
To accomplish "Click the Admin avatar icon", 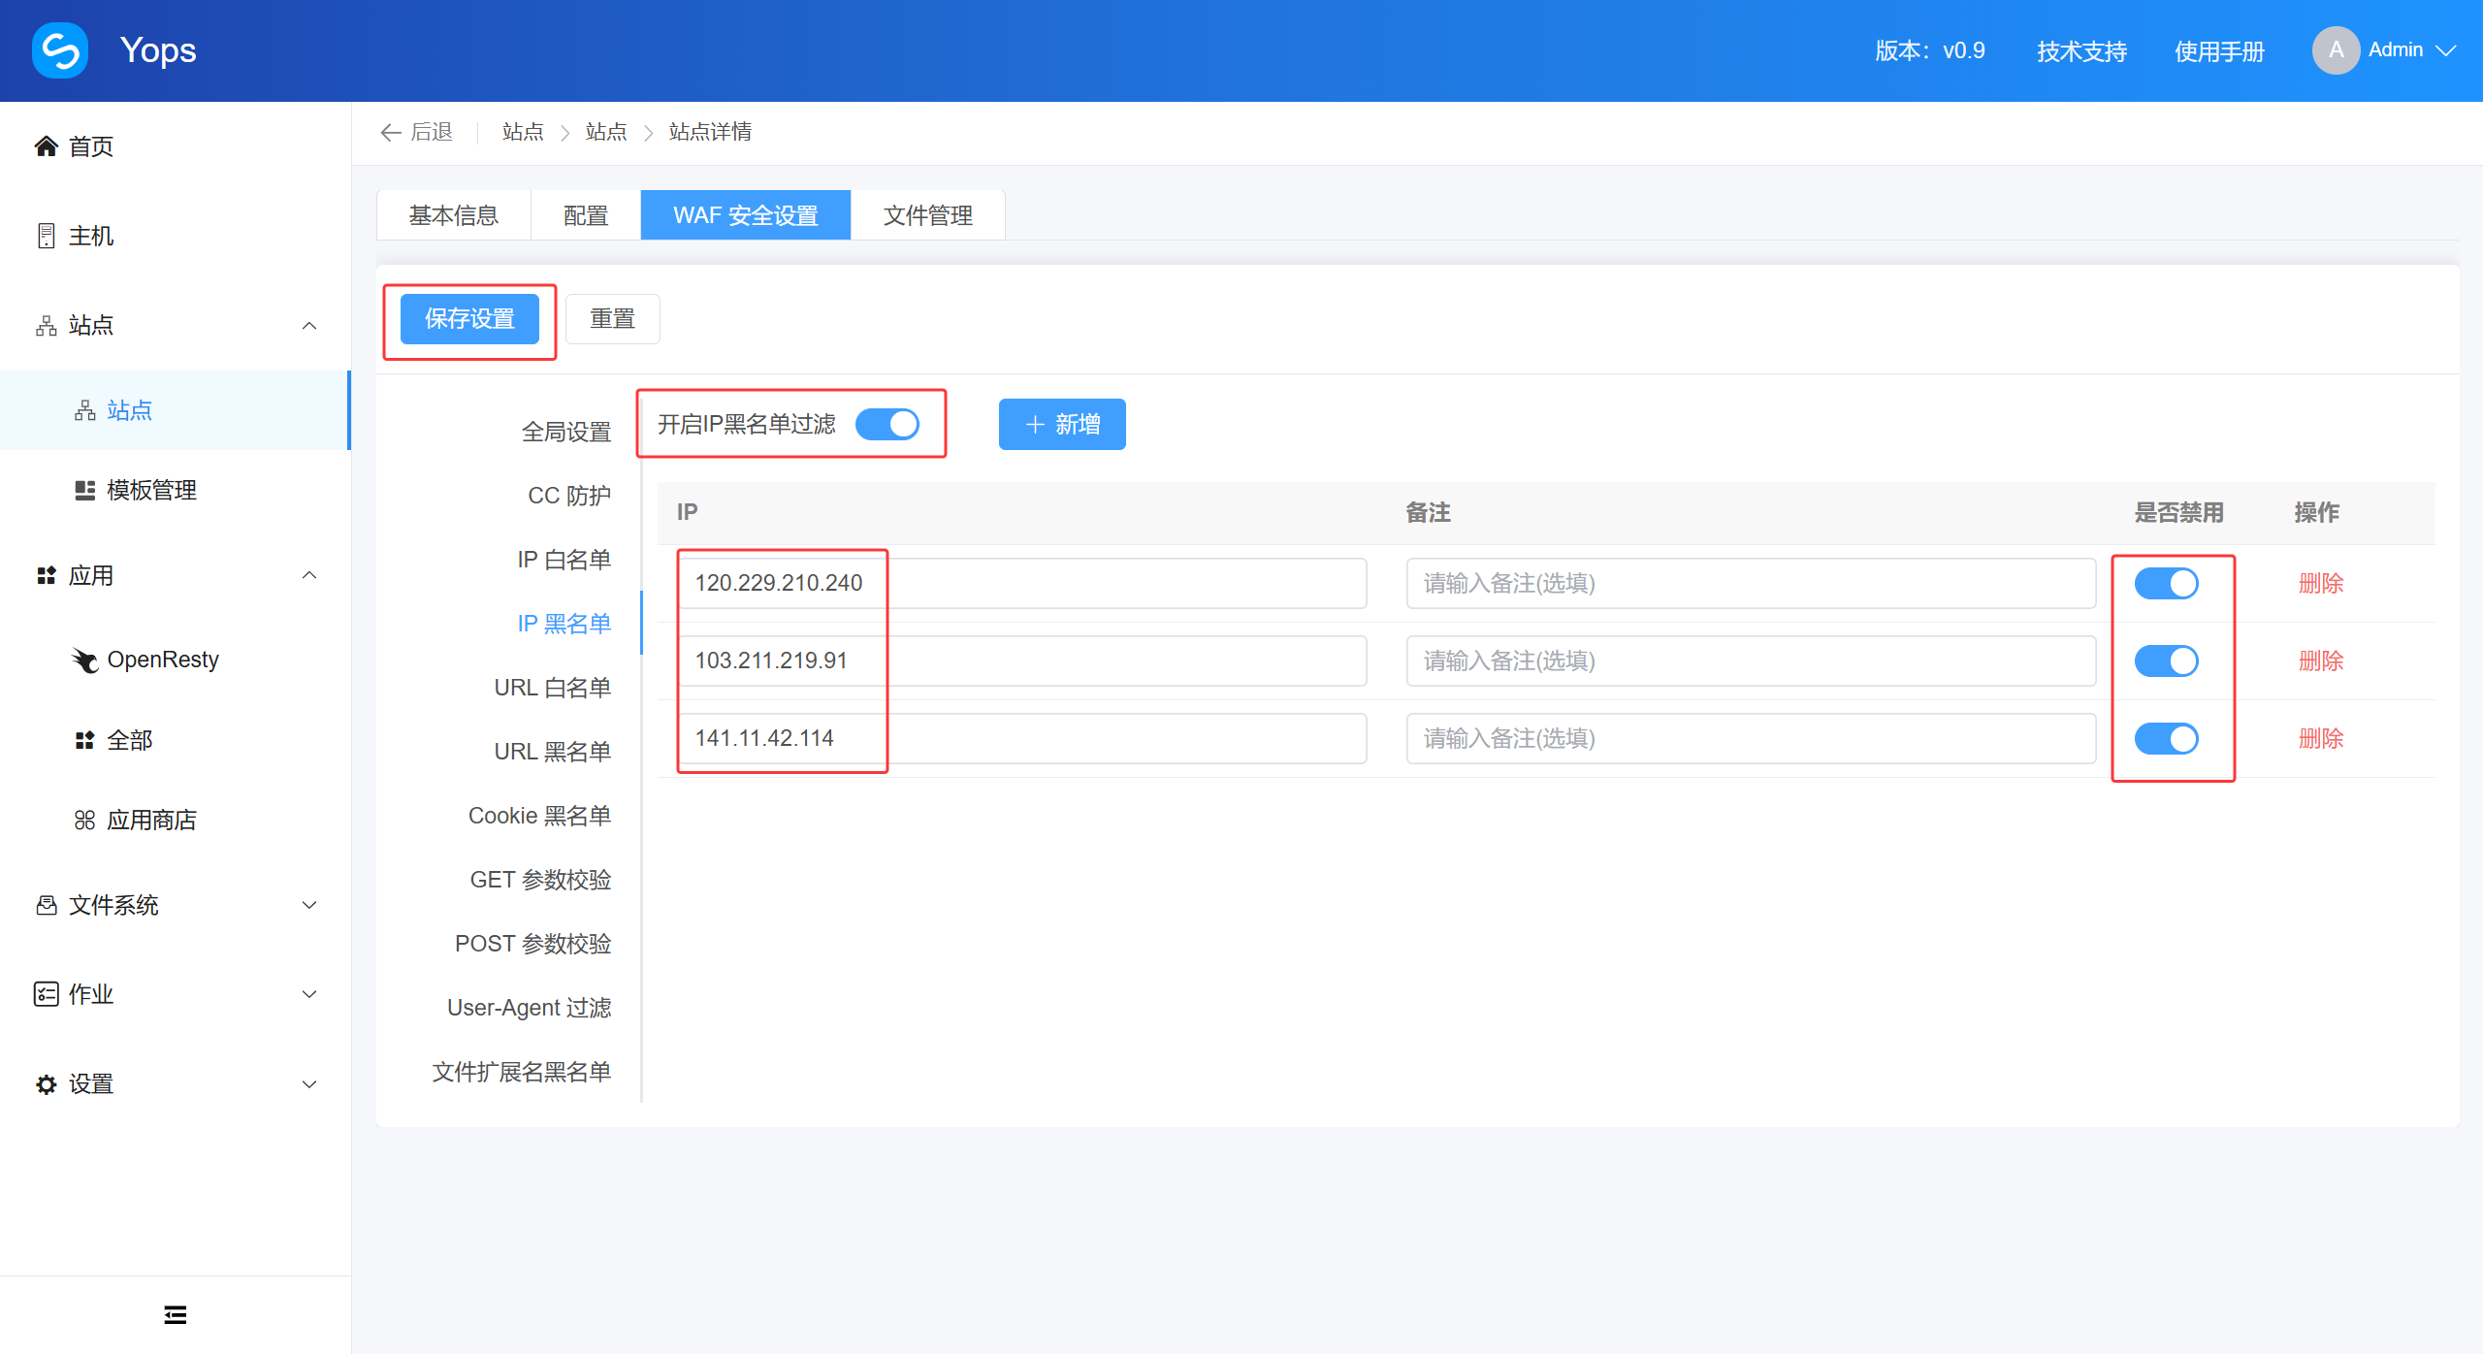I will [2337, 50].
